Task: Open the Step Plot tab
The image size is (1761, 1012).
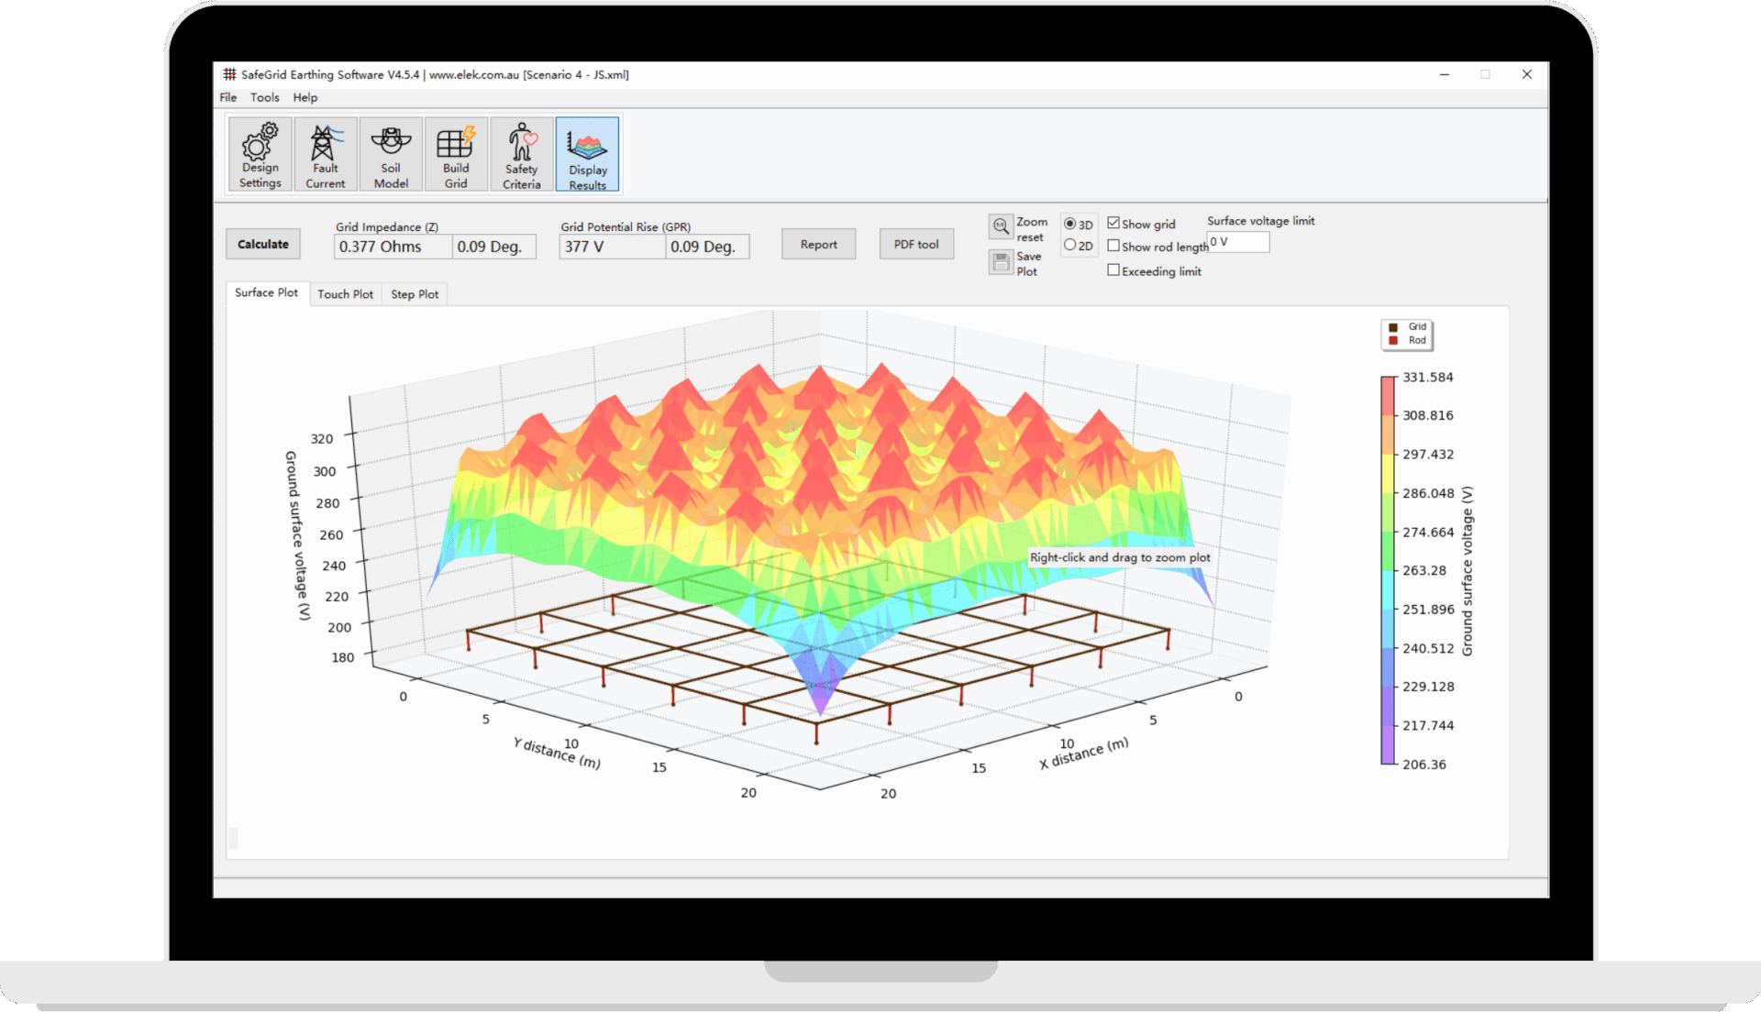Action: point(415,294)
